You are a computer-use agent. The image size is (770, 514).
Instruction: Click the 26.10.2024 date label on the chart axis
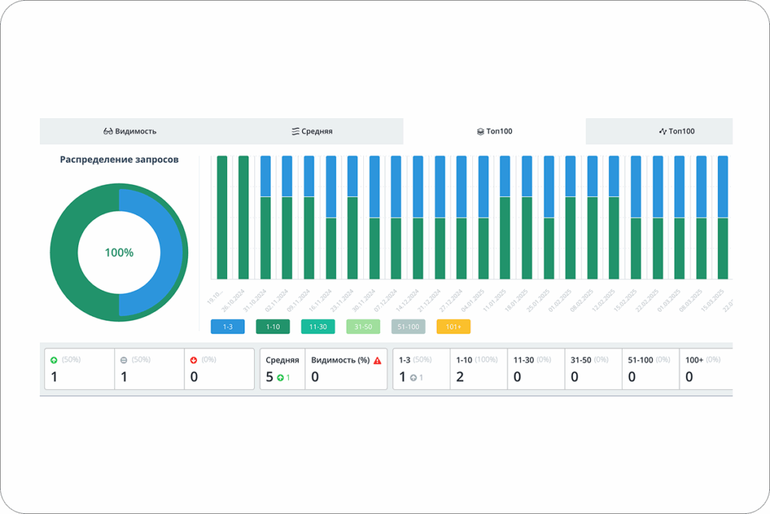coord(233,301)
